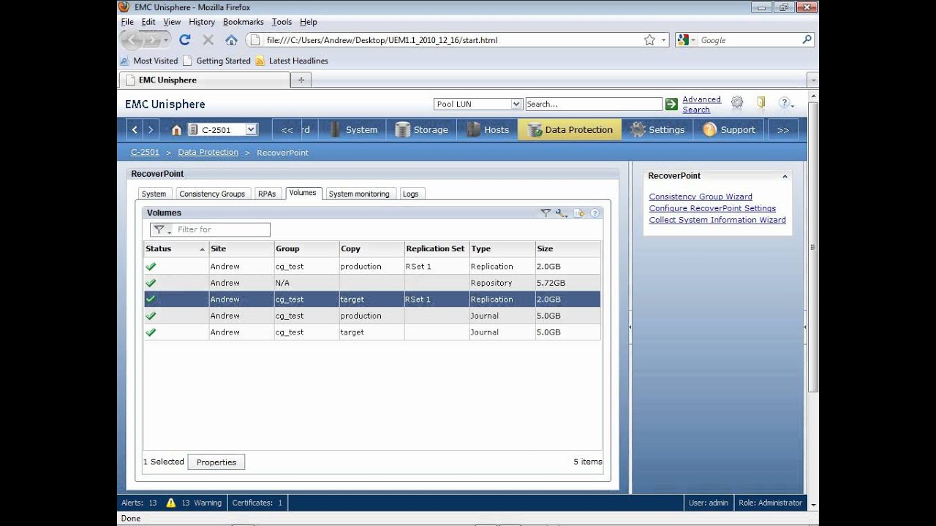The image size is (936, 526).
Task: Open the Unisphere preferences gear icon
Action: 737,103
